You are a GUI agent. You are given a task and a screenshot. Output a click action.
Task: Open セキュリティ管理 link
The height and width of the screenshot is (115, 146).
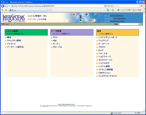[x=14, y=41]
